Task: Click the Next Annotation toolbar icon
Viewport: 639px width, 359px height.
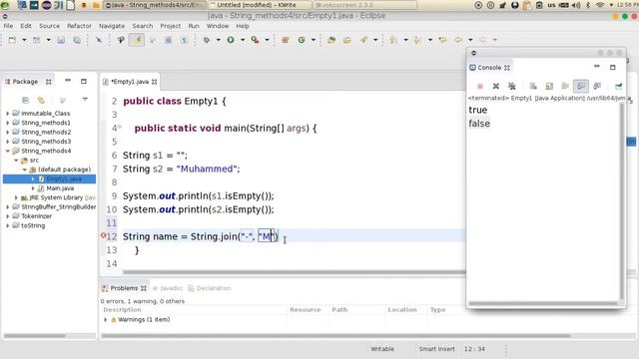Action: pos(392,40)
